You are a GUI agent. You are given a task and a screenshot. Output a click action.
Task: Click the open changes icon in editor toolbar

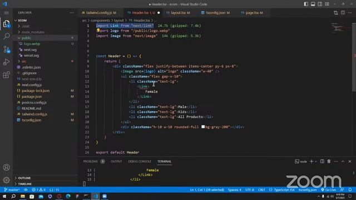click(x=336, y=13)
